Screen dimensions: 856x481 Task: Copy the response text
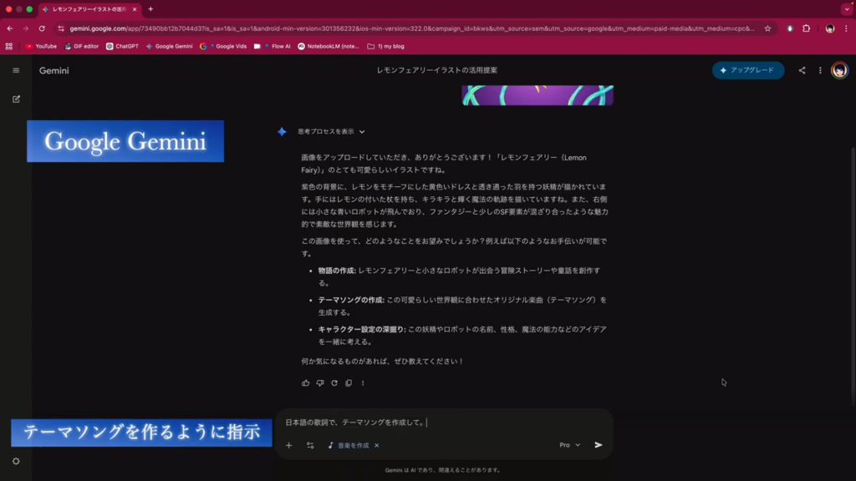coord(349,383)
